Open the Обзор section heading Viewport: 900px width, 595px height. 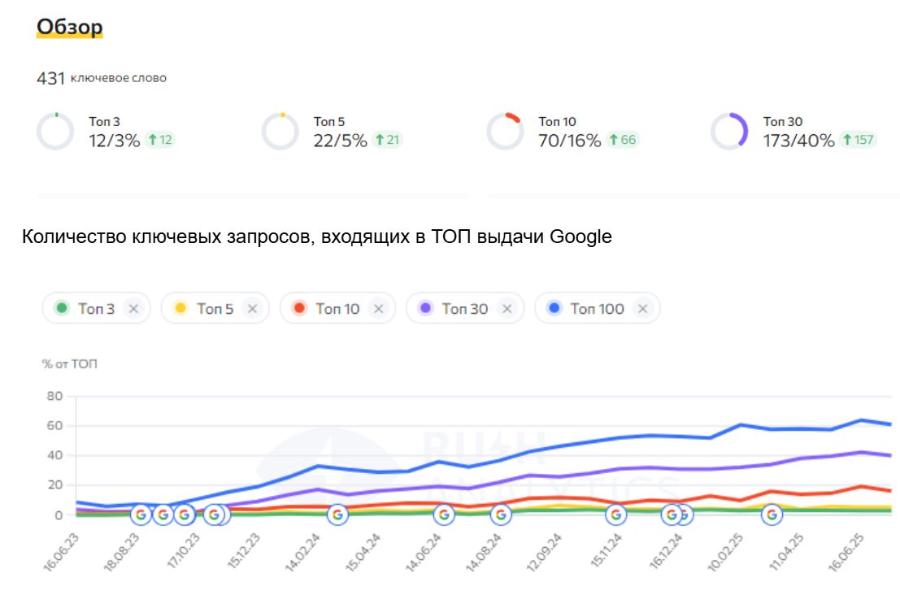coord(70,28)
